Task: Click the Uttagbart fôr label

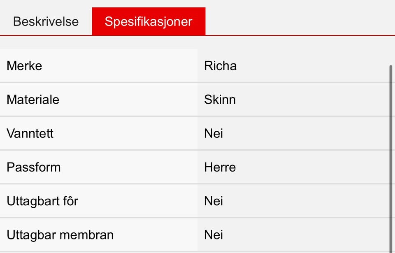Action: click(42, 201)
